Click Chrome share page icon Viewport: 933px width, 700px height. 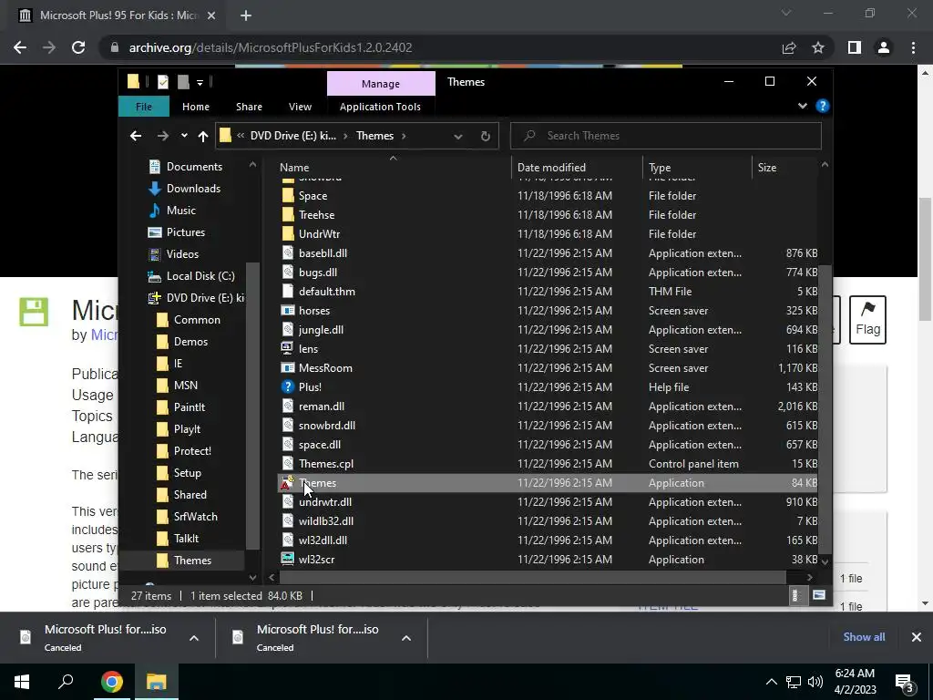[789, 47]
